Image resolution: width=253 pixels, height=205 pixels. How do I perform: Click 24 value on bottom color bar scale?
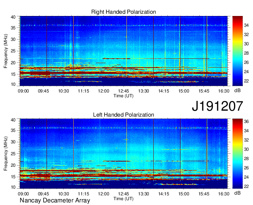point(246,177)
